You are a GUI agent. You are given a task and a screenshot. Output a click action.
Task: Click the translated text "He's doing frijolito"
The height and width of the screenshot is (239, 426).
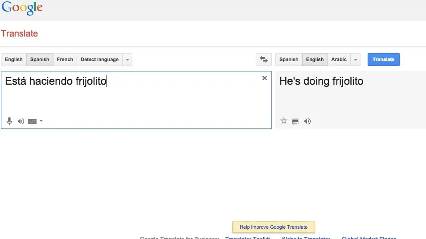point(321,81)
